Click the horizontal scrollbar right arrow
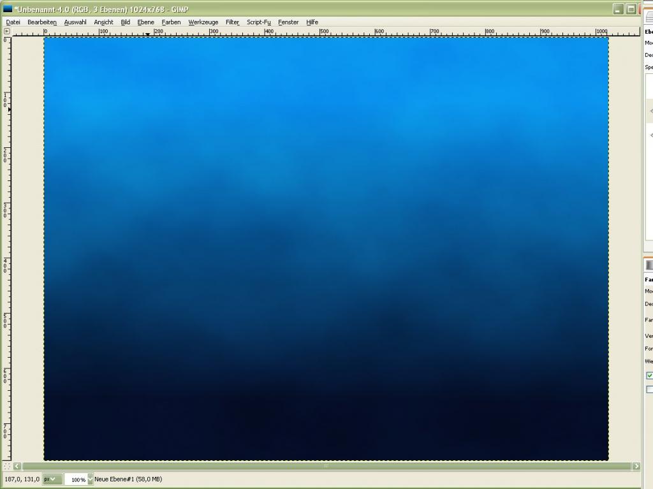Image resolution: width=653 pixels, height=489 pixels. click(x=636, y=466)
